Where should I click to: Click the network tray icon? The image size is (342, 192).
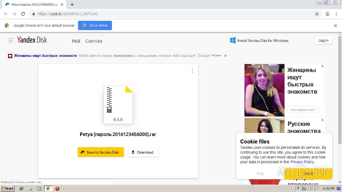point(304,189)
